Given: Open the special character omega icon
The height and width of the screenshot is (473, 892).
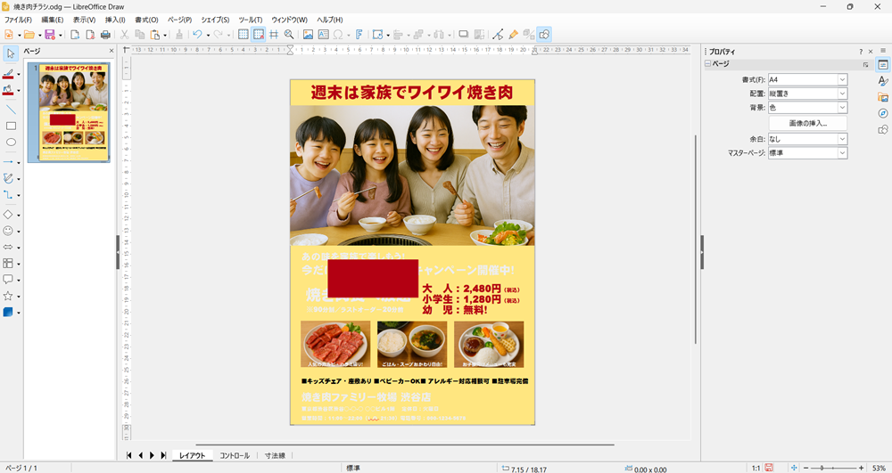Looking at the screenshot, I should pos(338,35).
